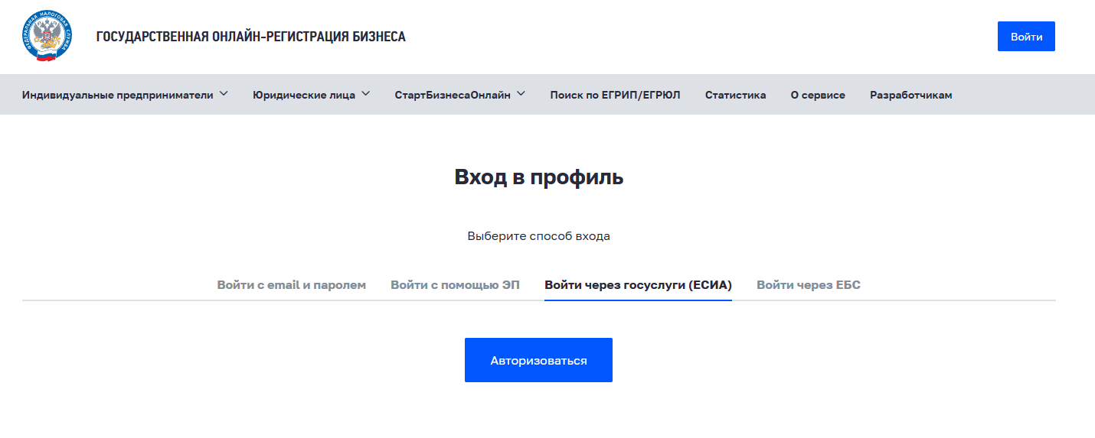Click the Вход в профиль heading

539,177
